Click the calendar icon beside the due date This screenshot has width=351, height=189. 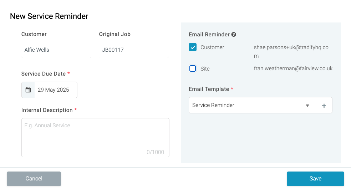pyautogui.click(x=28, y=90)
